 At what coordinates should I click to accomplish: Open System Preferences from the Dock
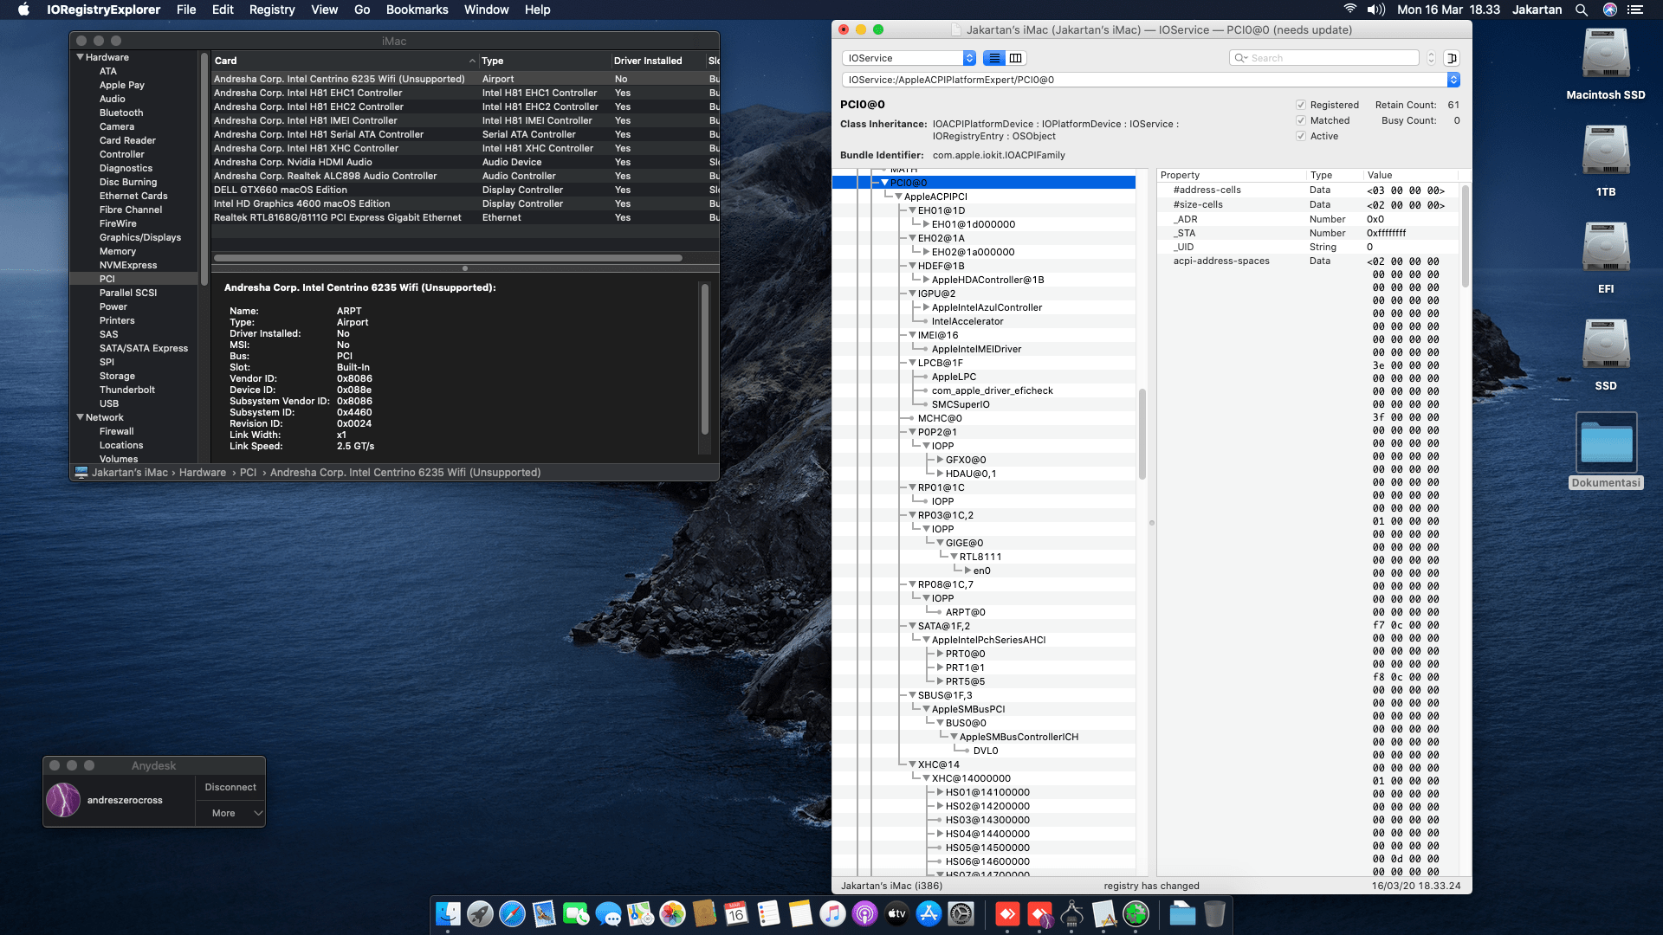(961, 913)
